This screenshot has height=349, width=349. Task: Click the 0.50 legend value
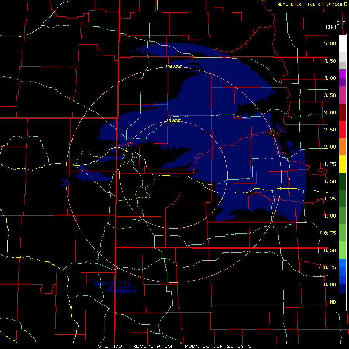click(330, 251)
